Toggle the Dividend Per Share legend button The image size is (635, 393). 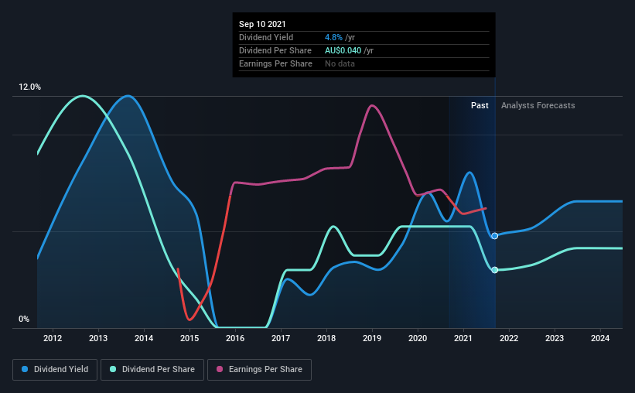pyautogui.click(x=152, y=370)
